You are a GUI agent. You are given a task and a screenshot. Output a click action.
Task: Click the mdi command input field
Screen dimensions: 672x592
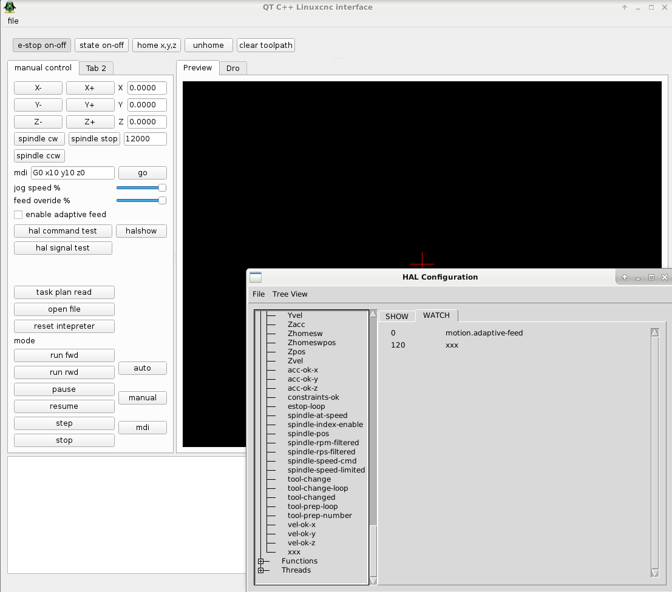click(72, 173)
